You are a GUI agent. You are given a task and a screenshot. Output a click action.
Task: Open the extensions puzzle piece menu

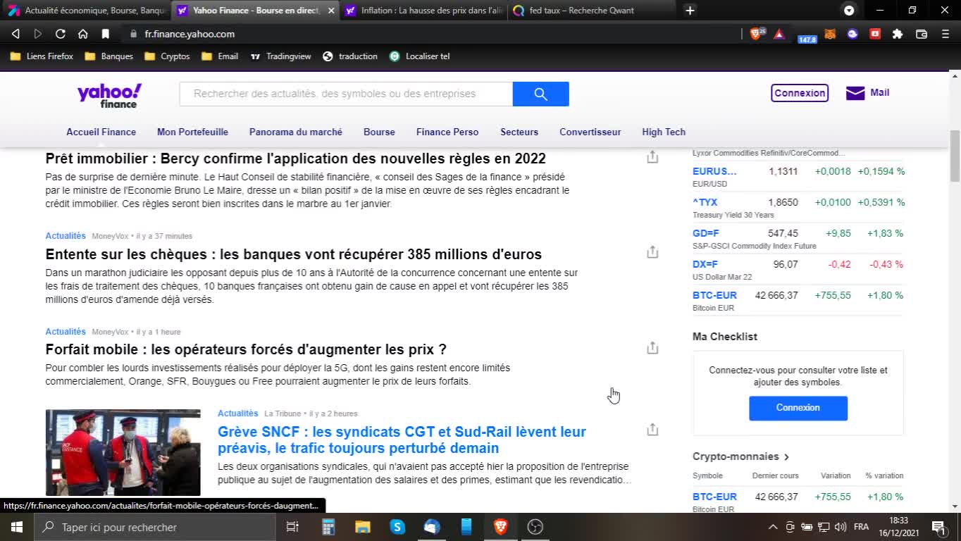[x=898, y=34]
